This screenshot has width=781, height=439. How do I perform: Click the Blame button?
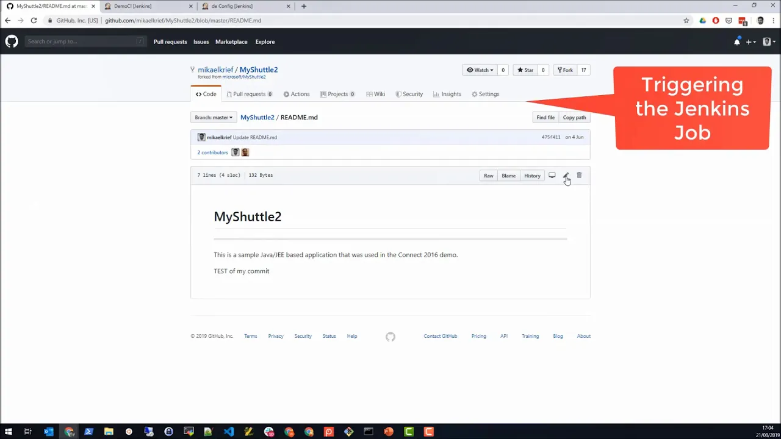pyautogui.click(x=508, y=176)
